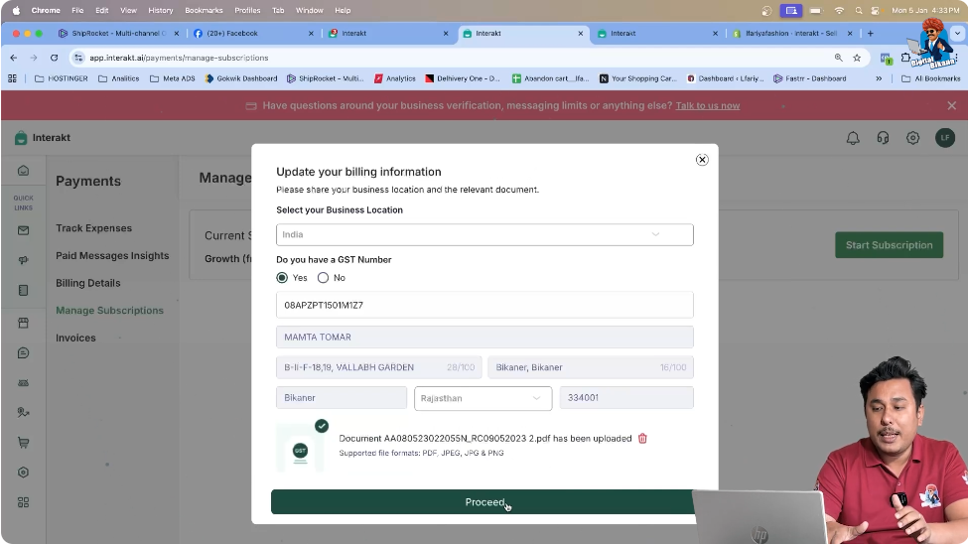Switch to lfariyafashion Interakt tab
Viewport: 968px width, 544px height.
[x=791, y=34]
